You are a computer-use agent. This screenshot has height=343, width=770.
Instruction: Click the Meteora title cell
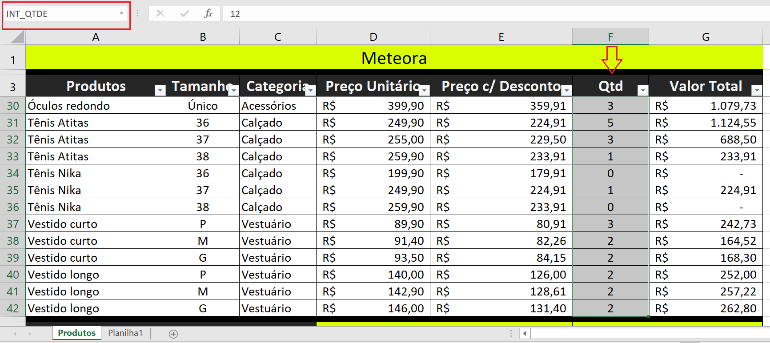tap(394, 58)
